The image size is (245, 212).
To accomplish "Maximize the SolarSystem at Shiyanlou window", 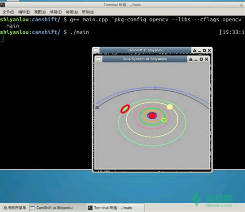I will [x=201, y=59].
